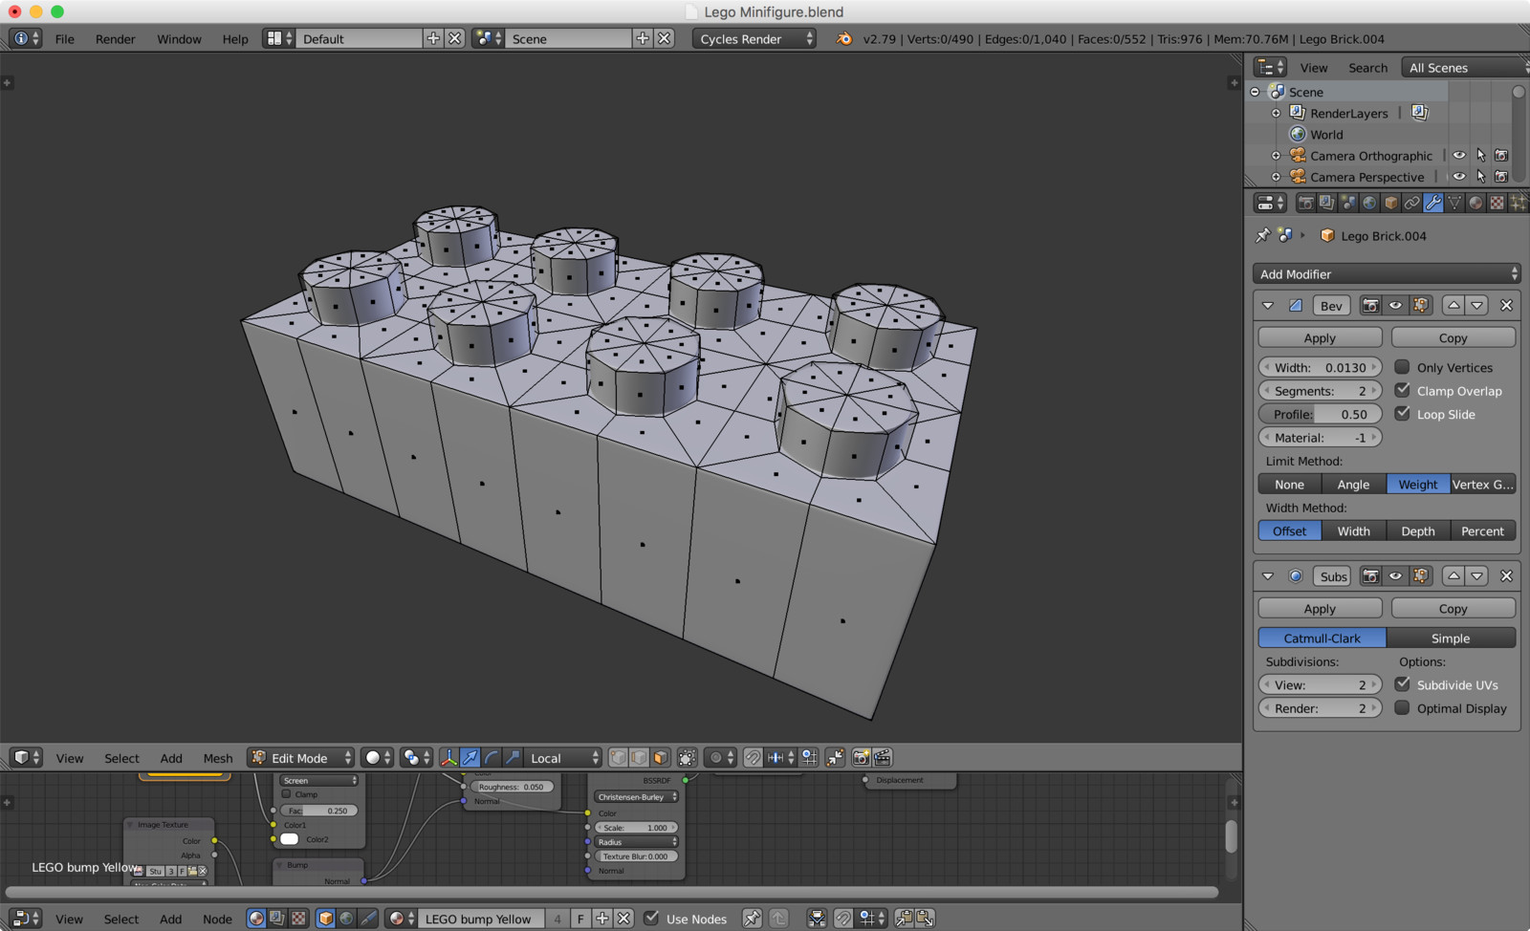
Task: Open the Modifiers properties tab wrench icon
Action: (x=1432, y=203)
